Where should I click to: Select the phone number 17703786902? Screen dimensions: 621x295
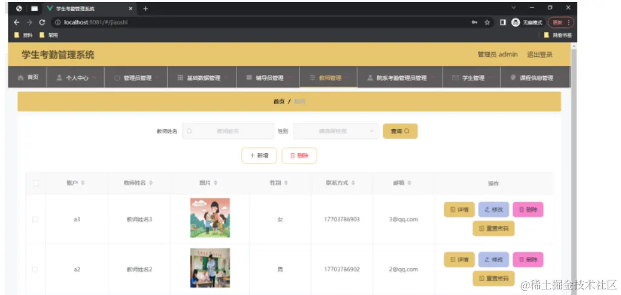[x=342, y=270]
